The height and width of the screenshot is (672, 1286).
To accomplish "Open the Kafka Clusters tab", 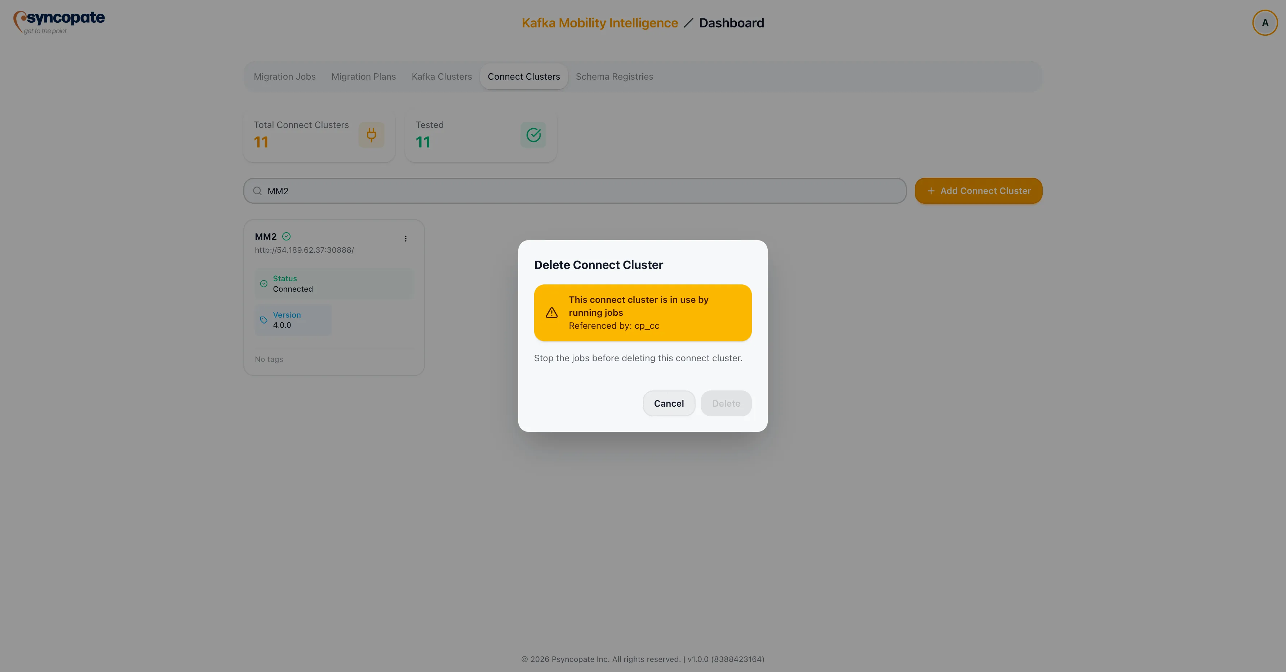I will 441,76.
